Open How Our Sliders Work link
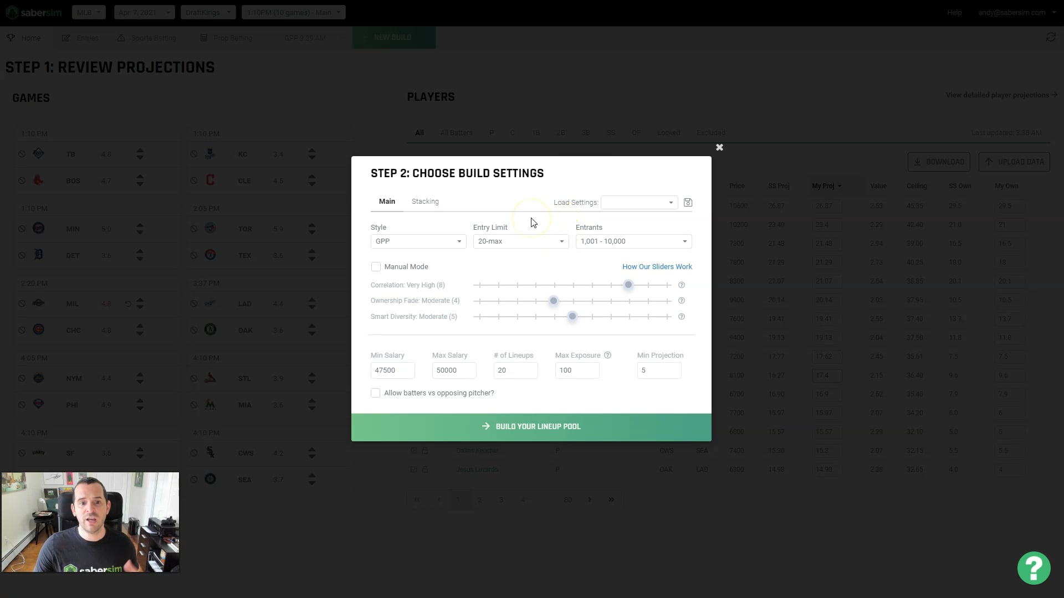The height and width of the screenshot is (598, 1064). click(657, 267)
